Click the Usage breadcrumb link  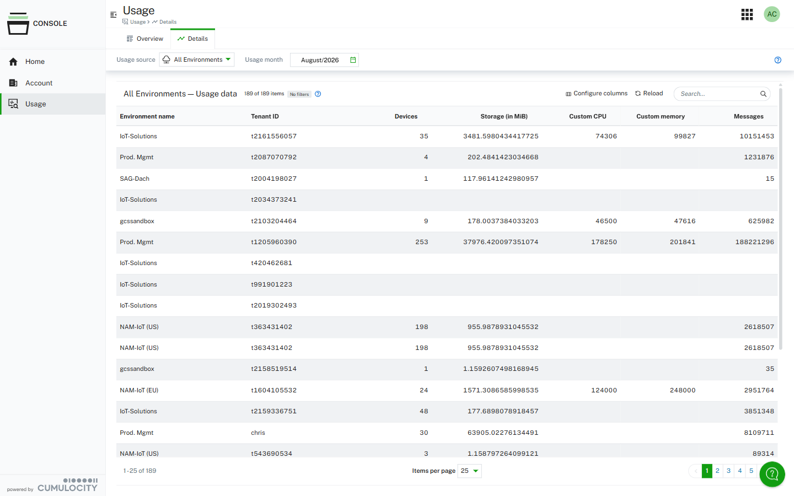pos(134,22)
